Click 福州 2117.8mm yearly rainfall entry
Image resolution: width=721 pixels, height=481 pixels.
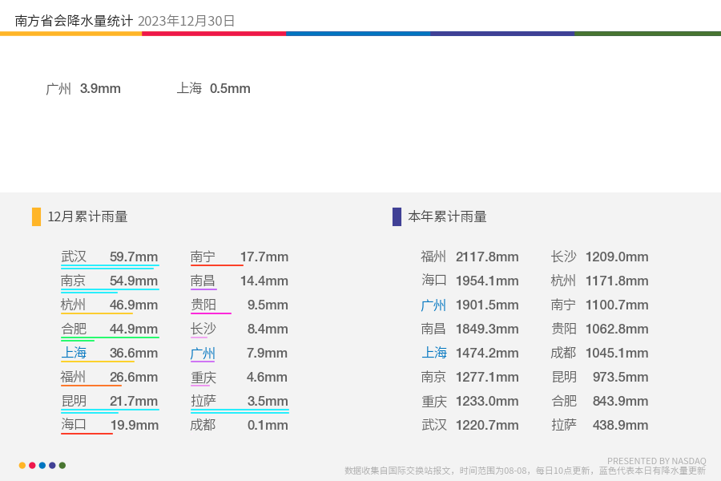click(x=469, y=257)
